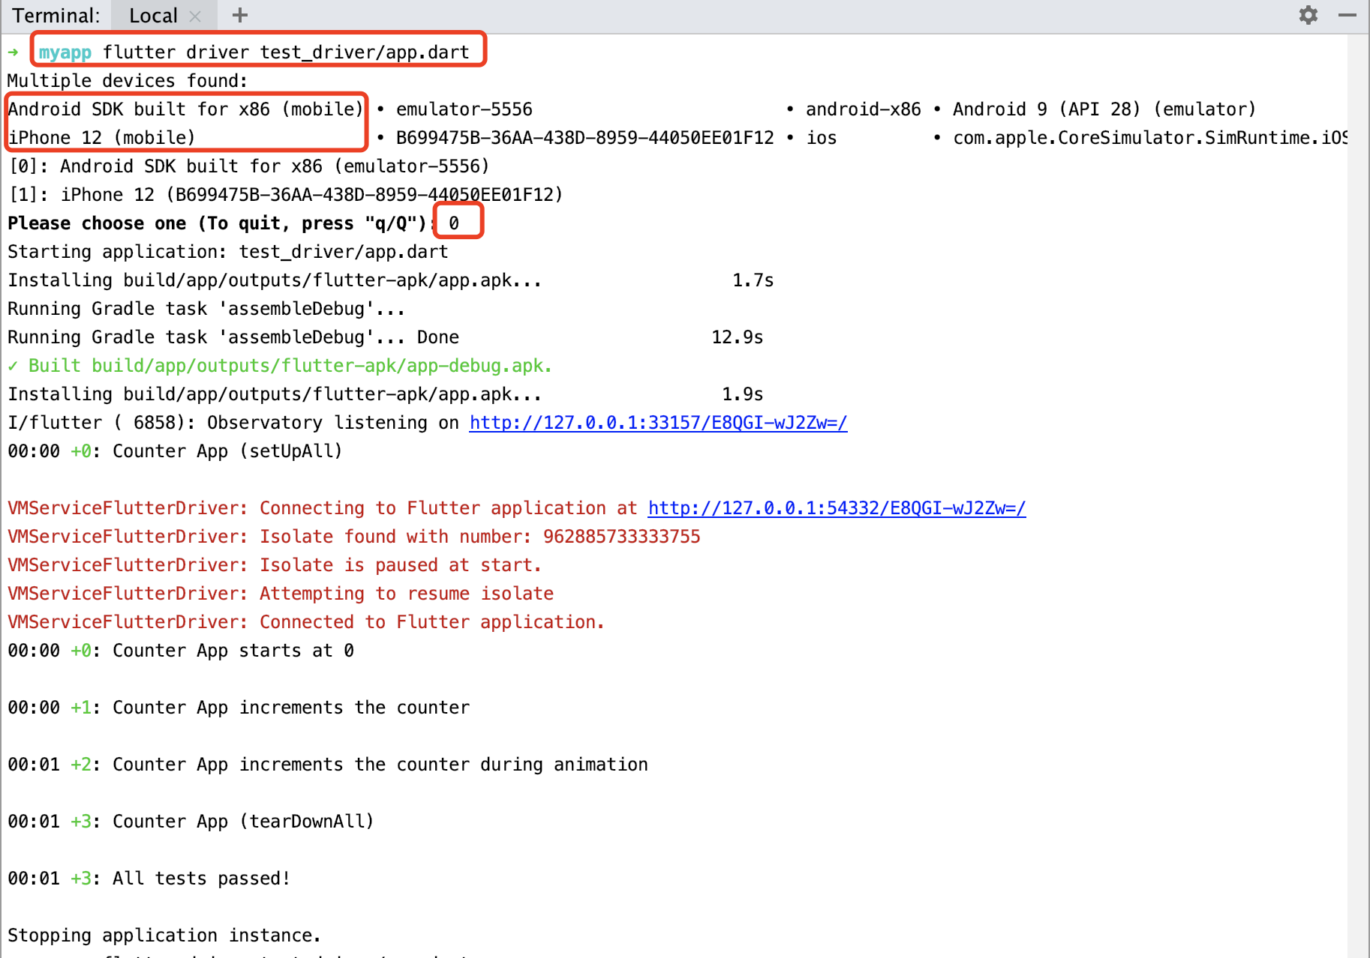
Task: Click the gear icon in the title bar
Action: click(1308, 15)
